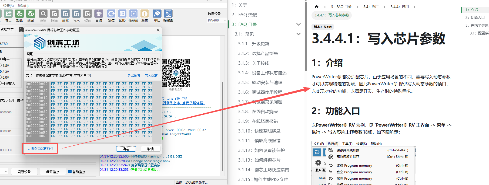The height and width of the screenshot is (185, 489).
Task: Select the 1.8V voltage radio button
Action: pyautogui.click(x=1, y=65)
